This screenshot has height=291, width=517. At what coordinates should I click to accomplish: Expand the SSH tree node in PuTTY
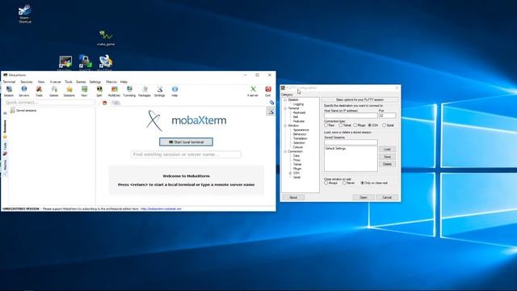(290, 173)
